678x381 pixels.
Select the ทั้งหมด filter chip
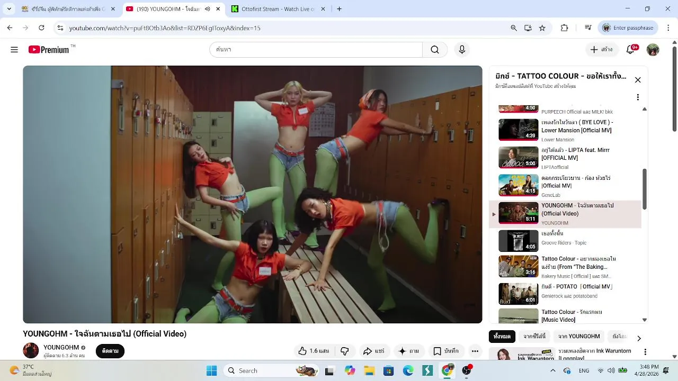tap(502, 337)
